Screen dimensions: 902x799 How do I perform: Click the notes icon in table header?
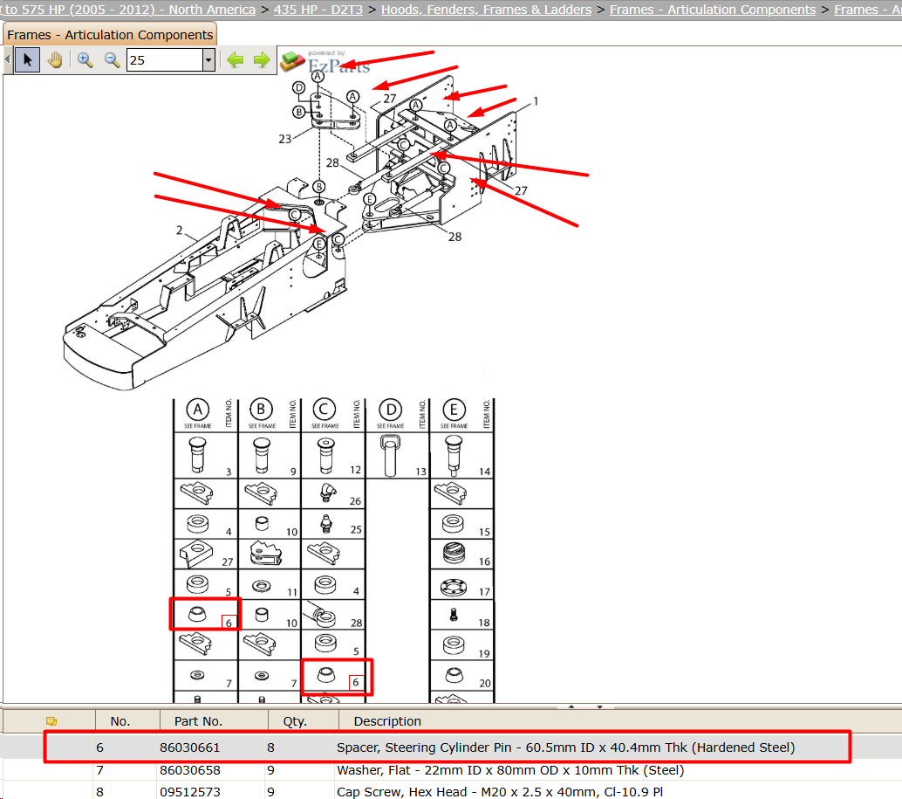pyautogui.click(x=51, y=720)
